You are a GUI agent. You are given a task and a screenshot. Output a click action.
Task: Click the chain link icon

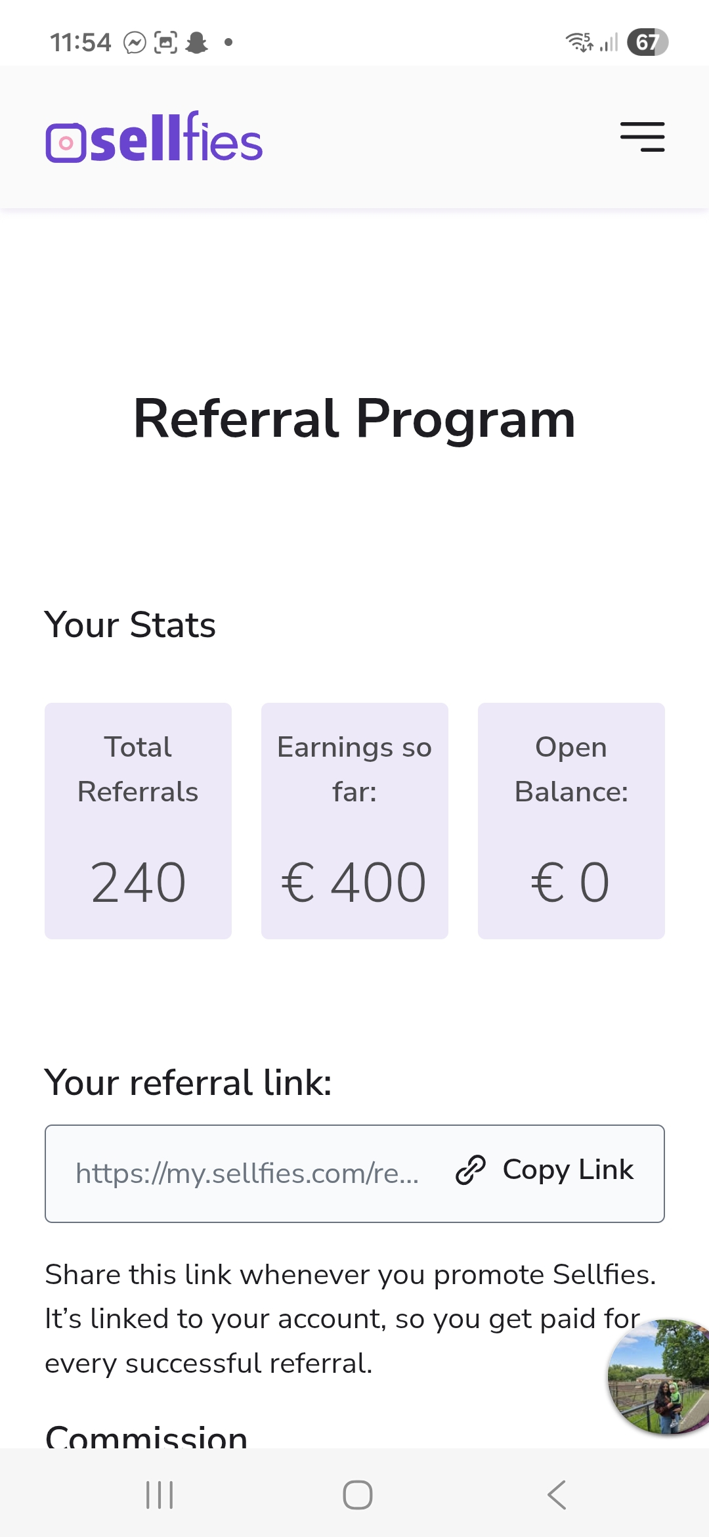pos(471,1170)
